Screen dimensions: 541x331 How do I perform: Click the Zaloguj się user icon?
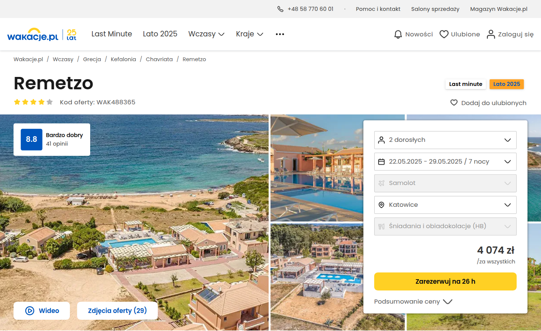[x=491, y=34]
